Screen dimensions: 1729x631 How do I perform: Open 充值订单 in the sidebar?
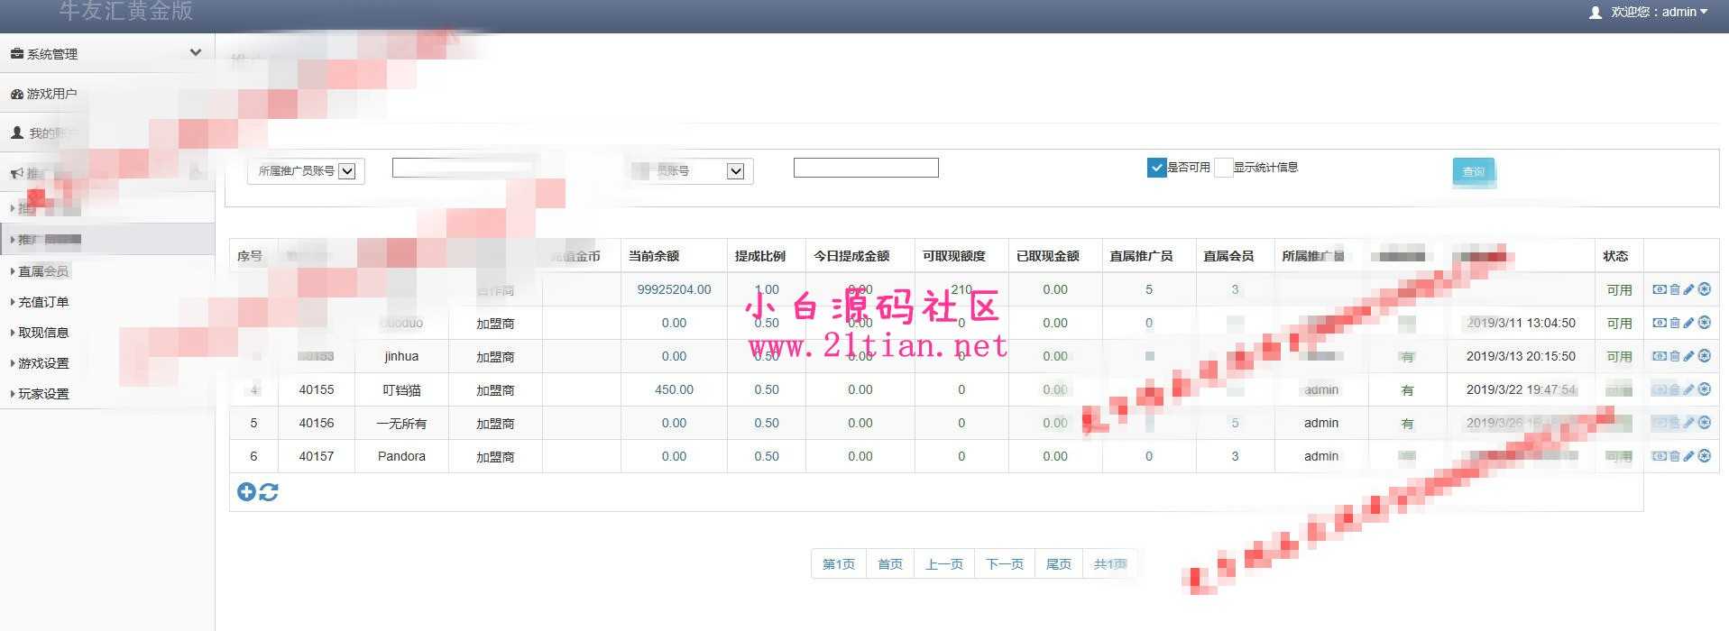43,302
